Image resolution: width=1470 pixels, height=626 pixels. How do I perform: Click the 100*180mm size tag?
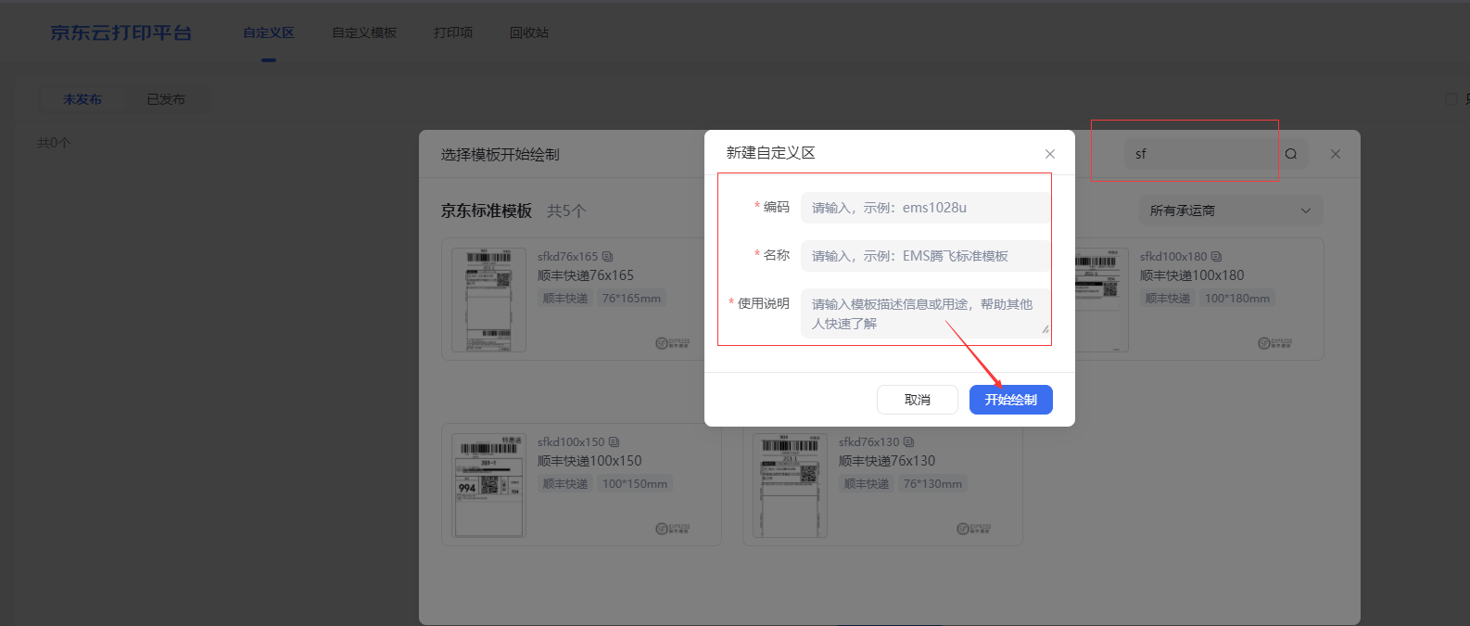coord(1237,299)
